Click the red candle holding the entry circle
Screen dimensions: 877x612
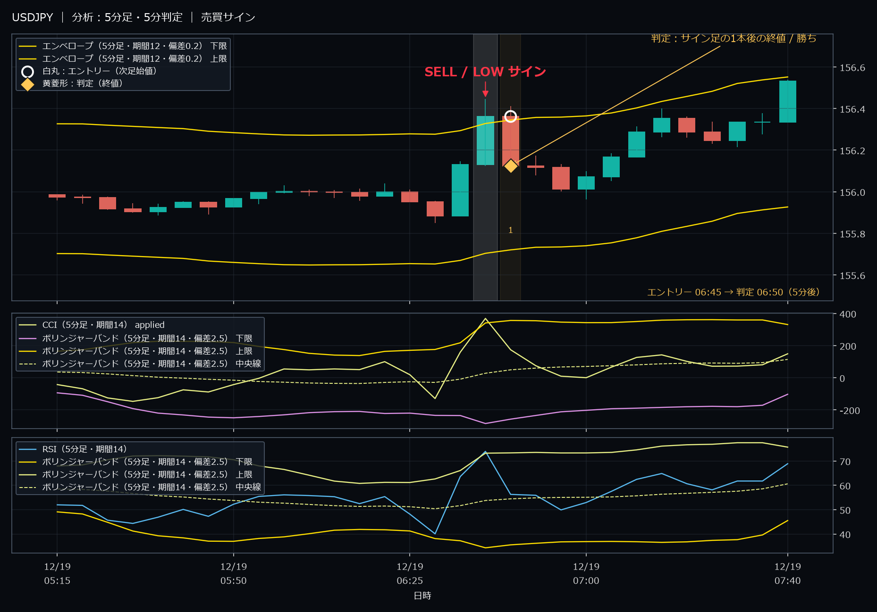click(x=510, y=141)
